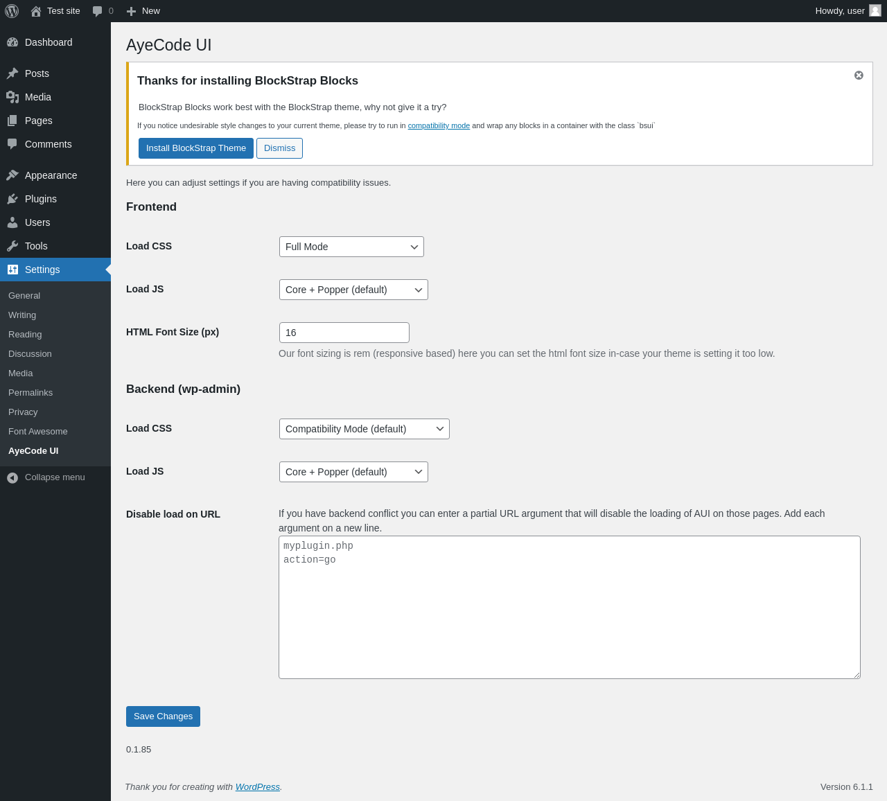Click the textarea resize handle corner
This screenshot has height=801, width=887.
click(857, 675)
